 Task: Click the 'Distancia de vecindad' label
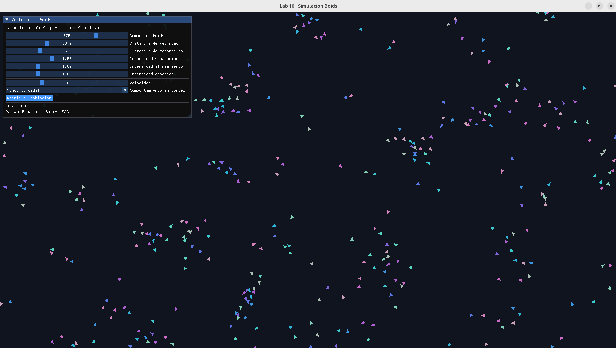(154, 43)
